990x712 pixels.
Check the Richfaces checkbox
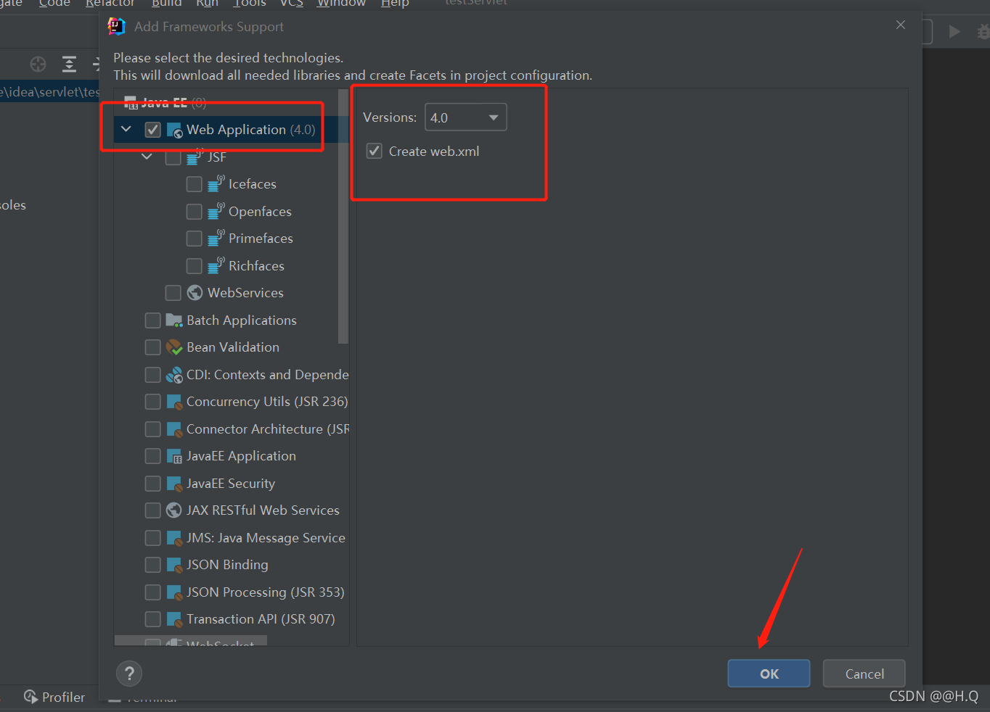[195, 265]
